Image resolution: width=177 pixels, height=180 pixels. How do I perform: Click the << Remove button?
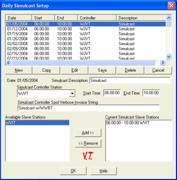click(x=88, y=143)
